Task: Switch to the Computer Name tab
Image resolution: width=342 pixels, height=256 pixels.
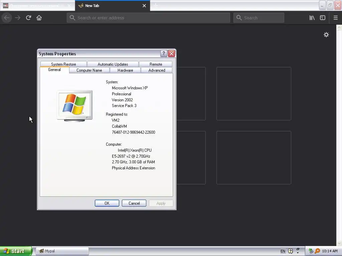Action: [89, 70]
